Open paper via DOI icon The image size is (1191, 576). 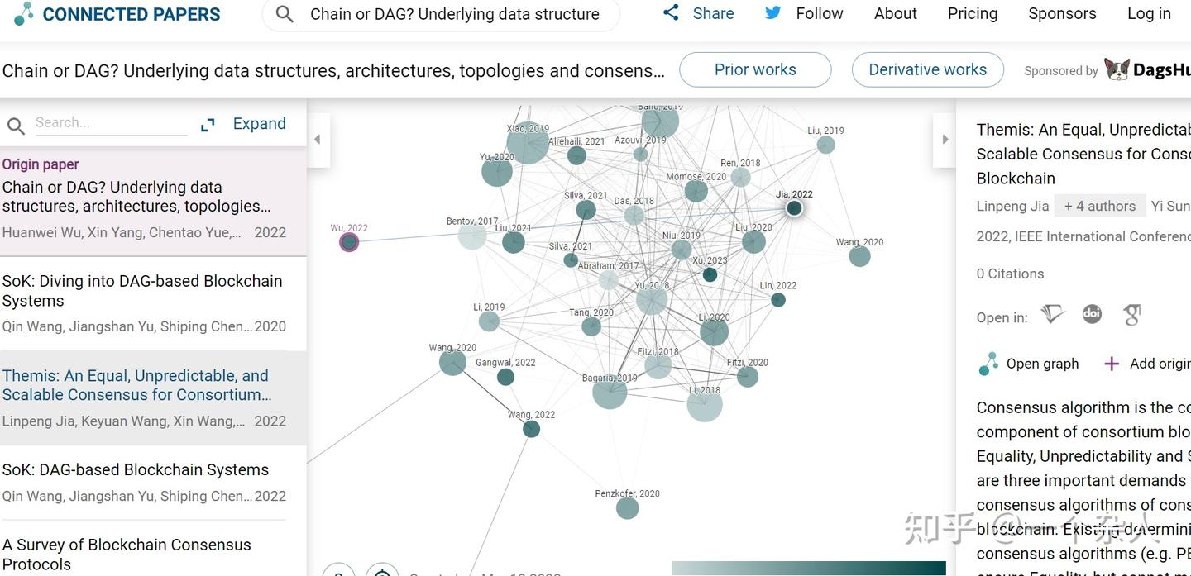(x=1092, y=315)
